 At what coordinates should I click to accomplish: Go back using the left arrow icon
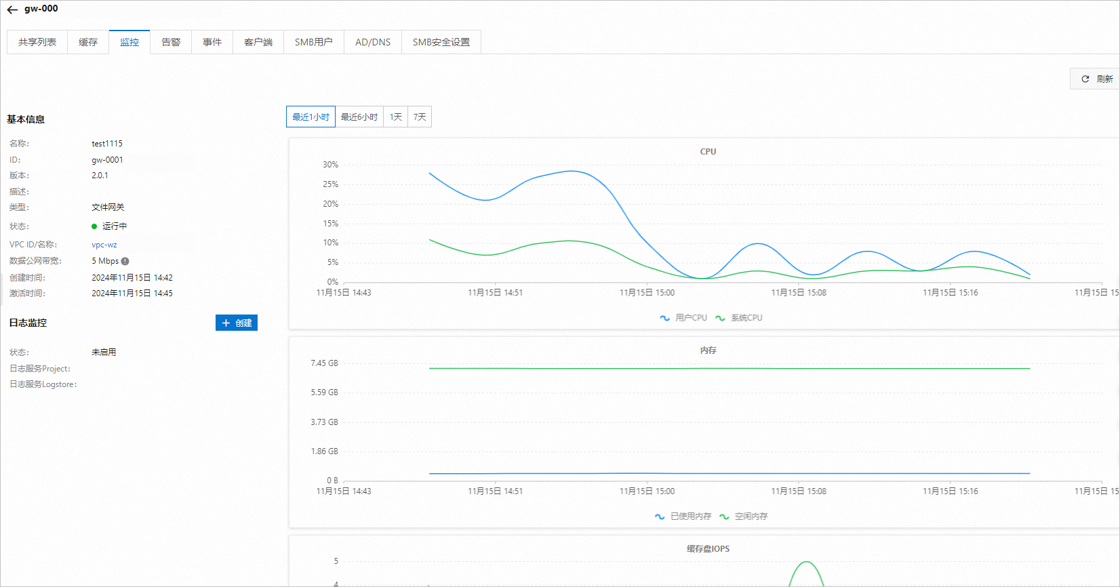tap(12, 9)
